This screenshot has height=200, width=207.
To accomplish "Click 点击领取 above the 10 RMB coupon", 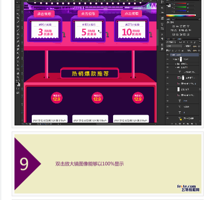I will [132, 14].
